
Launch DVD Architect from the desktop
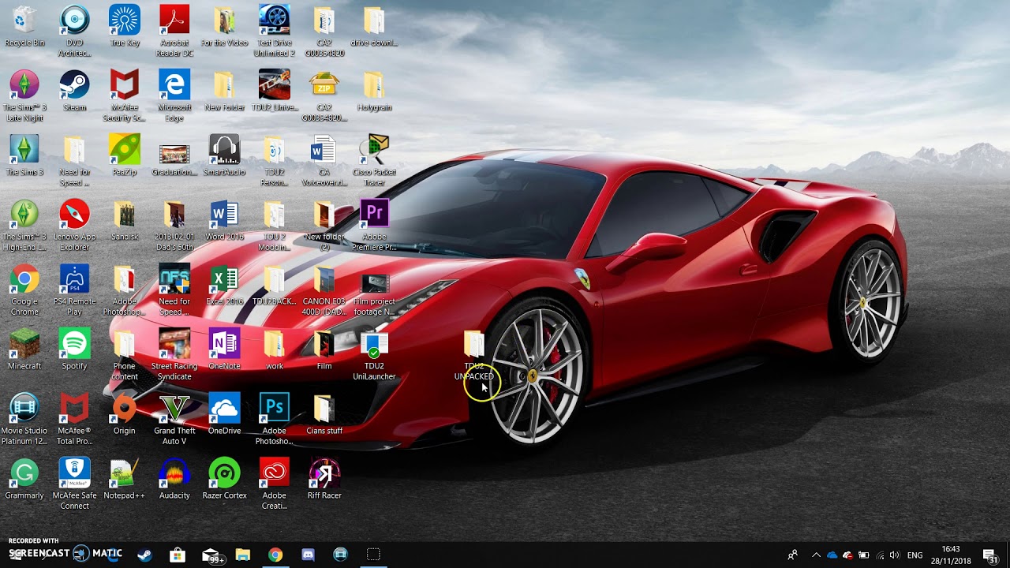74,31
